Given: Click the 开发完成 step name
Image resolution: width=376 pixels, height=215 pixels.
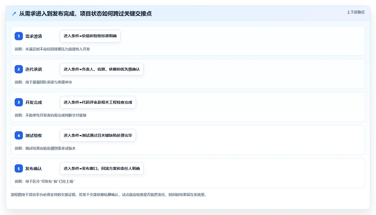Looking at the screenshot, I should click(x=34, y=102).
